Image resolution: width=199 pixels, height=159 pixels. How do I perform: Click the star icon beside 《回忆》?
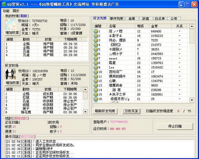click(x=96, y=45)
